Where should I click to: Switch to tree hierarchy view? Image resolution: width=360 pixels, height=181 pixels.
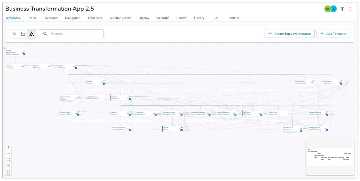[x=23, y=34]
